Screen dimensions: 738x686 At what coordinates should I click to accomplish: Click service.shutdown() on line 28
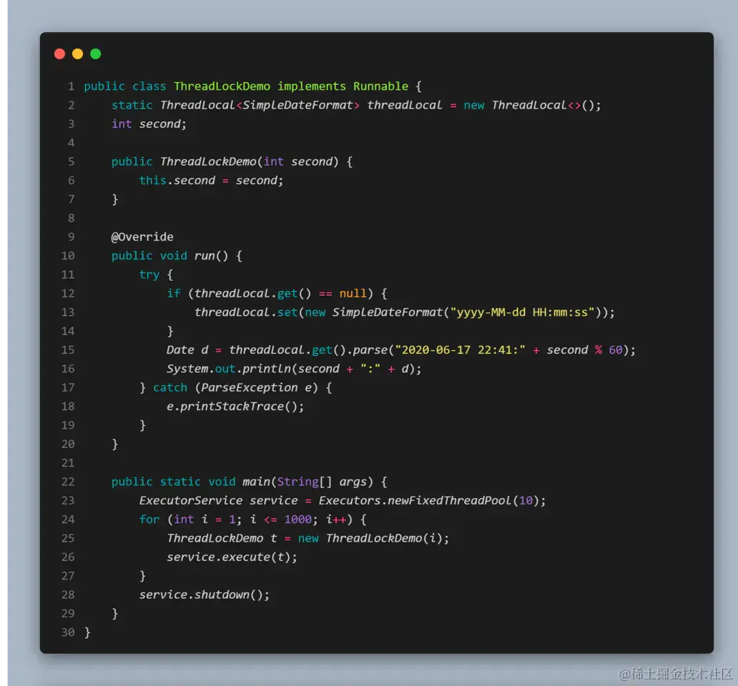click(201, 595)
